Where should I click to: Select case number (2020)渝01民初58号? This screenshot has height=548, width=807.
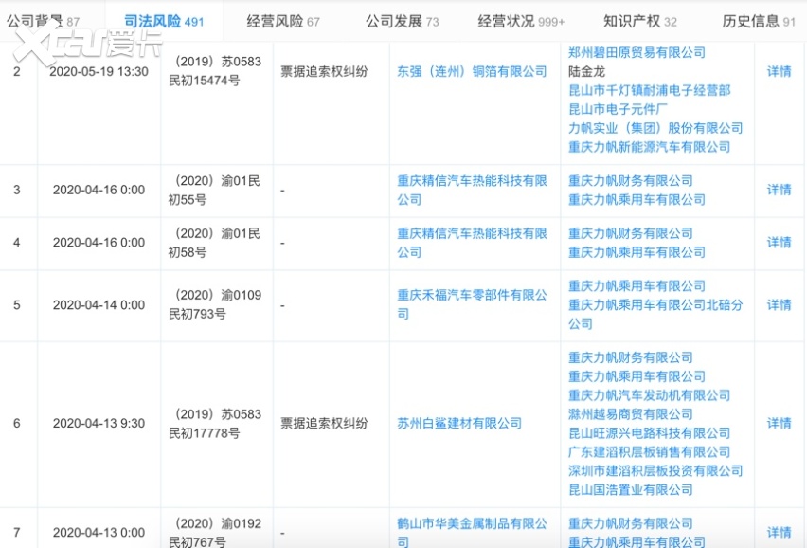click(214, 243)
